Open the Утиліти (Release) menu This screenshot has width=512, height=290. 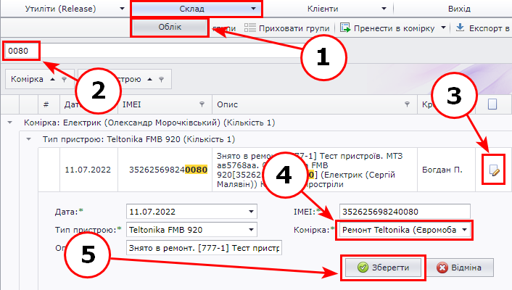pyautogui.click(x=61, y=9)
